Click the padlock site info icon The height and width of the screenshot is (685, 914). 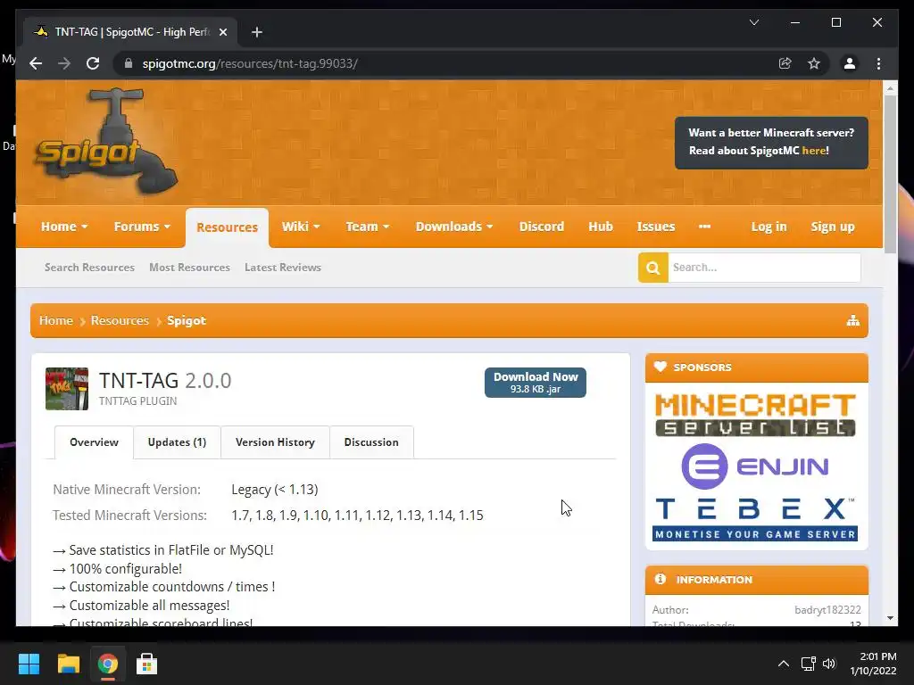point(129,63)
